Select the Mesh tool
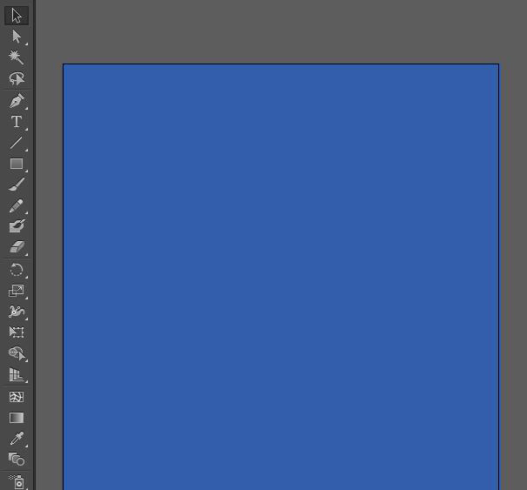Screen dimensions: 527x490 (x=17, y=397)
